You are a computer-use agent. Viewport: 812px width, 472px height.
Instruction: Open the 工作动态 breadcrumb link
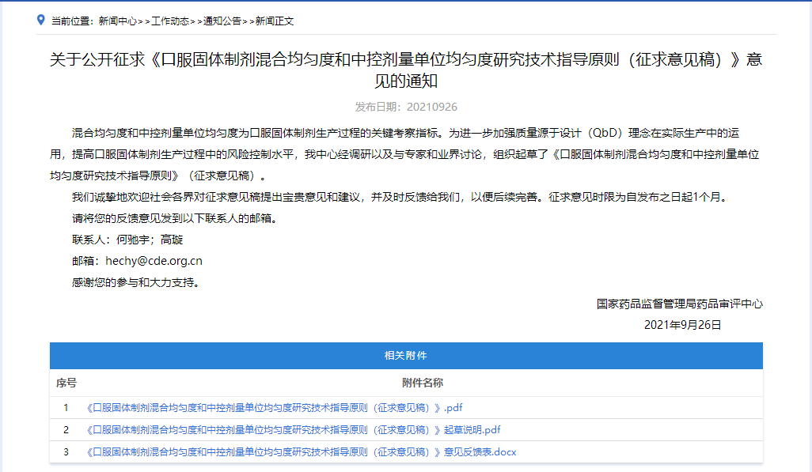tap(170, 21)
